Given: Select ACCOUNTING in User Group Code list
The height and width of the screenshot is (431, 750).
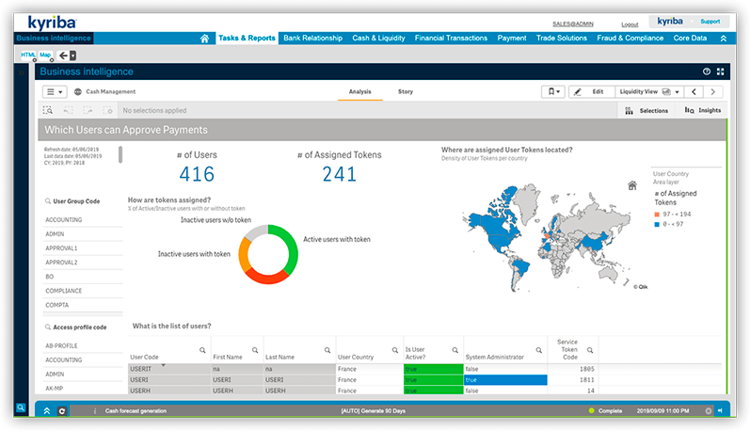Looking at the screenshot, I should pyautogui.click(x=63, y=220).
